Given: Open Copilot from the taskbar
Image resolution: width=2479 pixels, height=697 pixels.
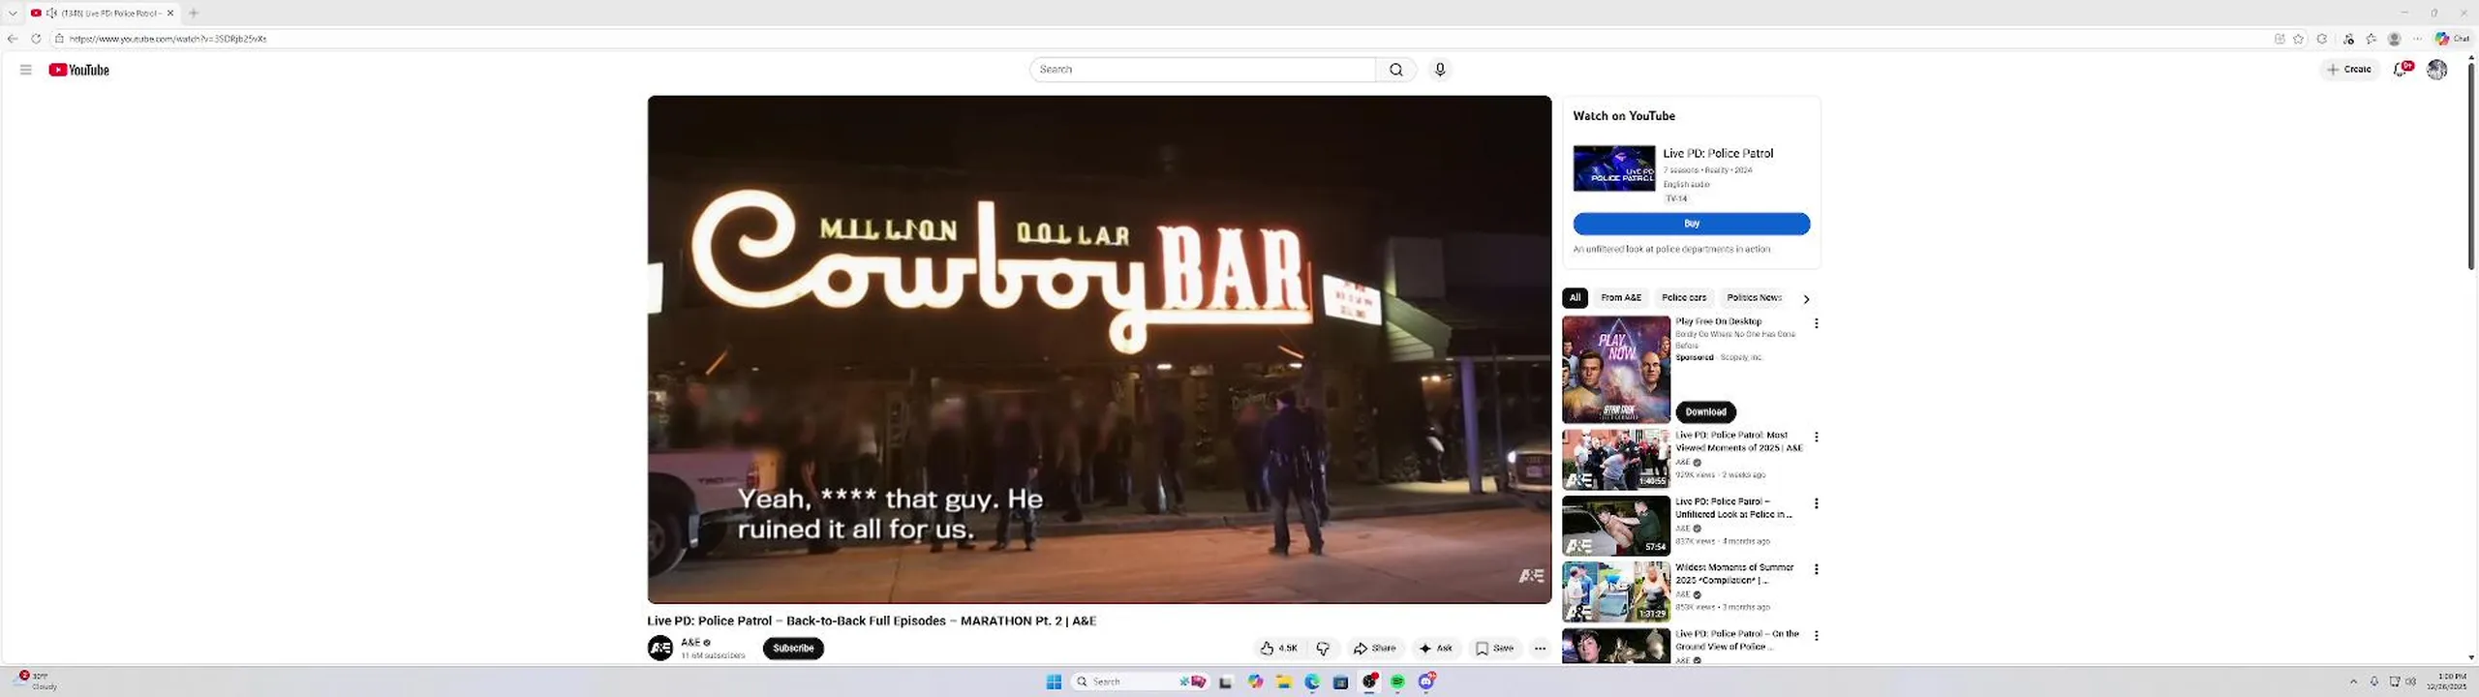Looking at the screenshot, I should tap(1256, 682).
